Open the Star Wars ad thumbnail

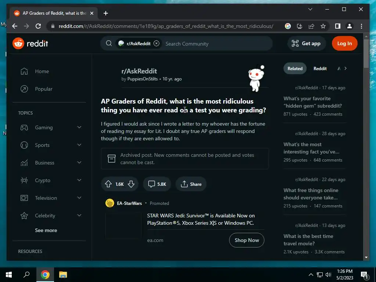pos(123,225)
